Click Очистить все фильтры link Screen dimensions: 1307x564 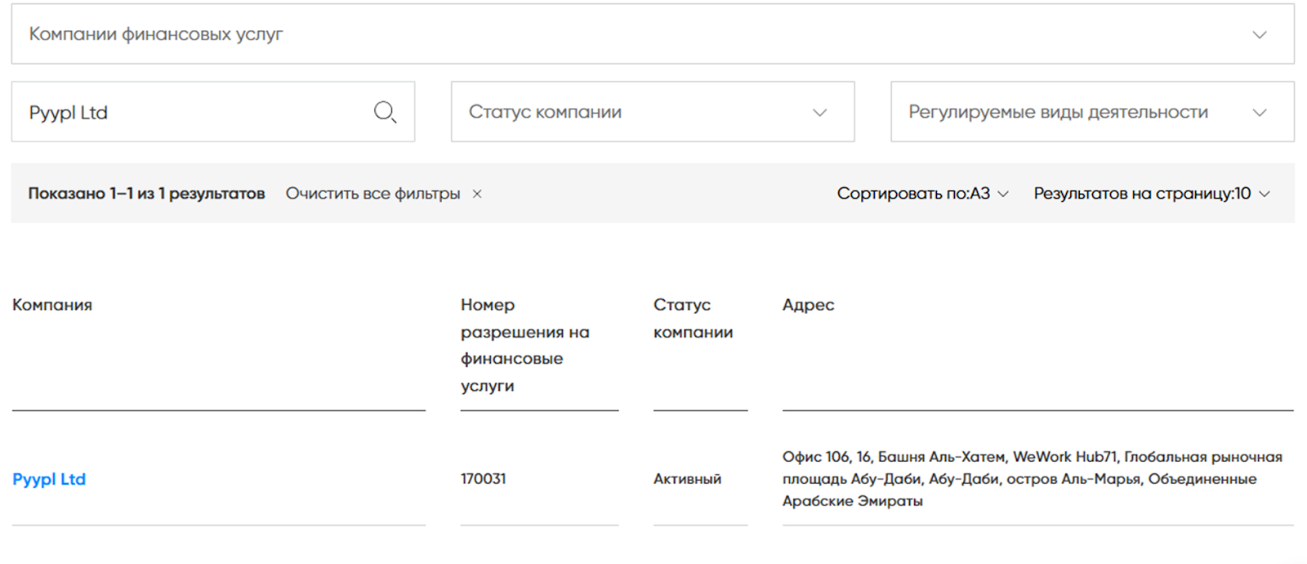[x=372, y=194]
